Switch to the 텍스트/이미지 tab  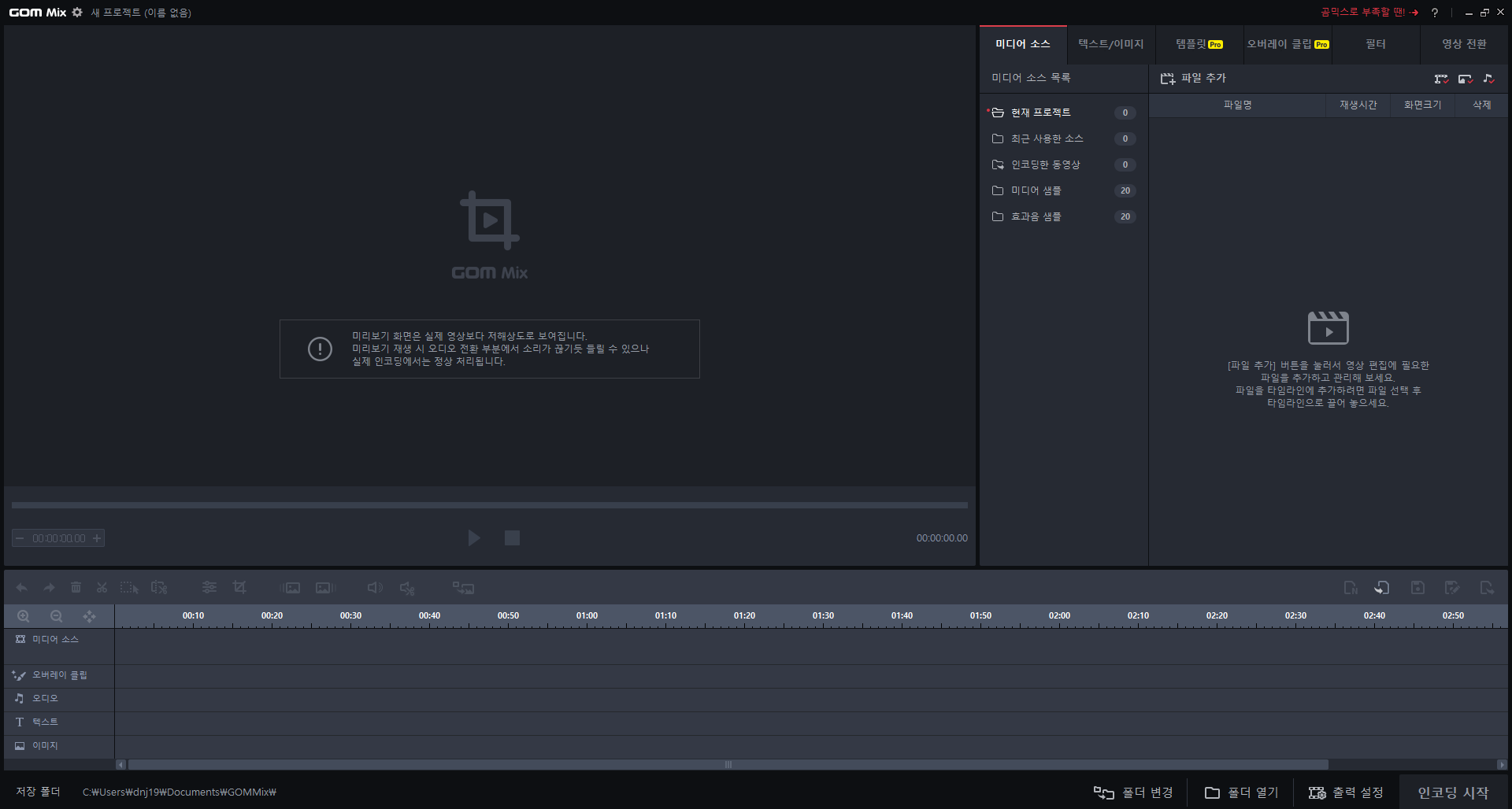coord(1111,44)
